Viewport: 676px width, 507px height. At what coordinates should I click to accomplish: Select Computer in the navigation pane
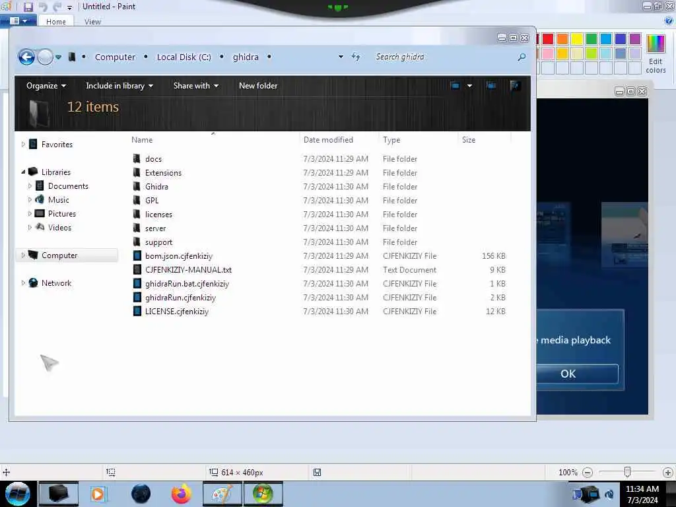pos(59,255)
